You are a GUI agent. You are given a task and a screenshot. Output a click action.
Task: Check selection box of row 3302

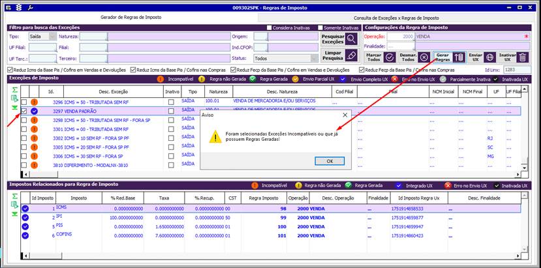[23, 138]
